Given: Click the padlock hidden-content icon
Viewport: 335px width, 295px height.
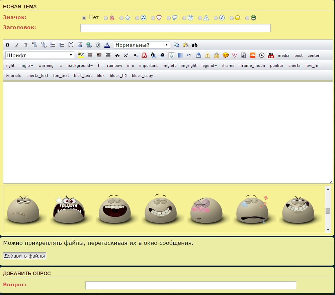Looking at the screenshot, I should click(x=217, y=56).
